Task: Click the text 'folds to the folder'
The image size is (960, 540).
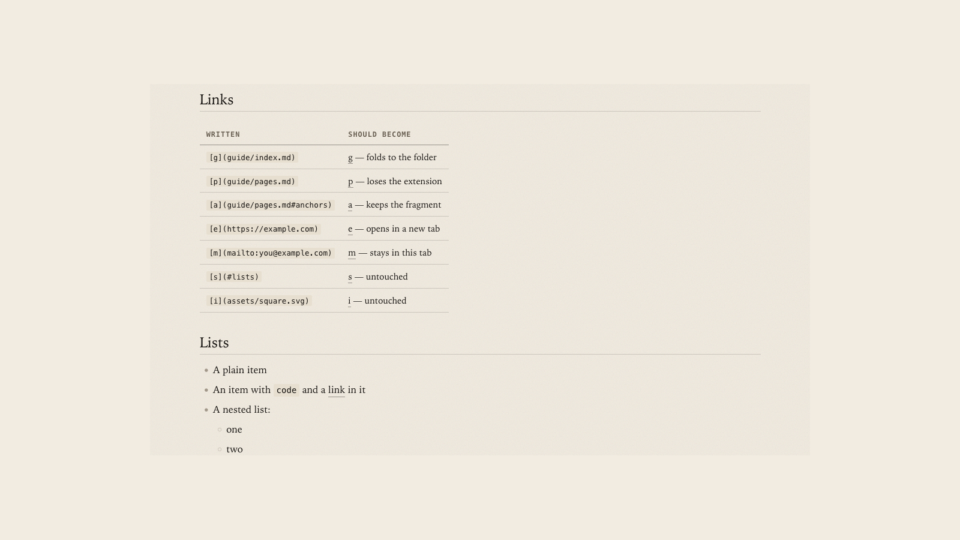Action: [x=401, y=157]
